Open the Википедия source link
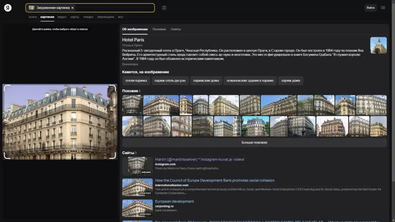Viewport: 395px width, 222px height. 130,64
